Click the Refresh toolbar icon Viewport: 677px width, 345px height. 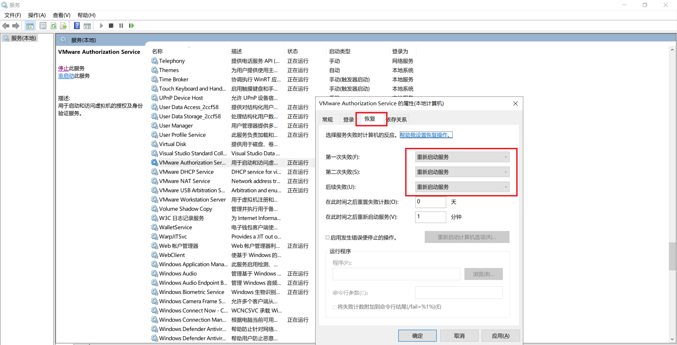click(54, 26)
